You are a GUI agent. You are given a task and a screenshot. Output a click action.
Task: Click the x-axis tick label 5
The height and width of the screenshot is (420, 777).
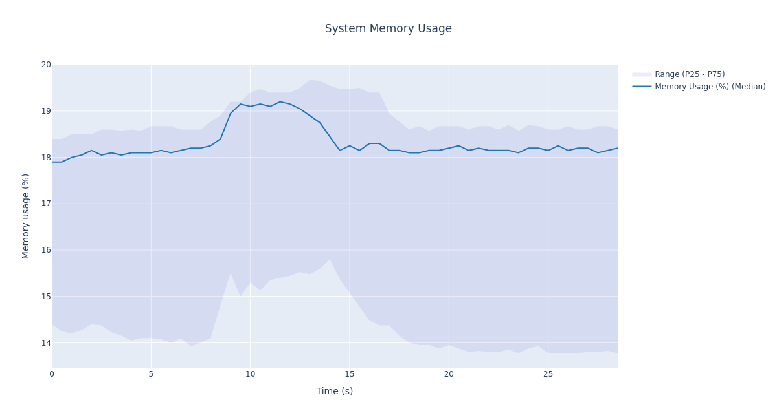click(x=151, y=374)
